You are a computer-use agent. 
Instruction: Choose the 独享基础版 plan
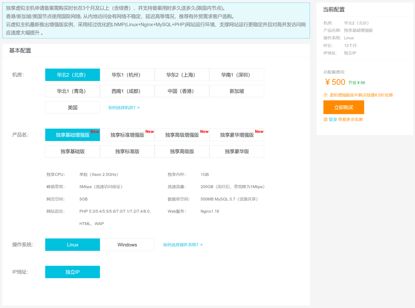point(72,151)
